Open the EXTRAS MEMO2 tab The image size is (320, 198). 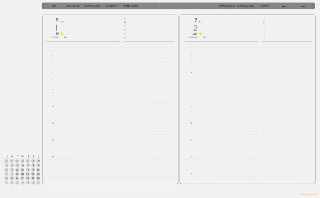click(x=245, y=6)
